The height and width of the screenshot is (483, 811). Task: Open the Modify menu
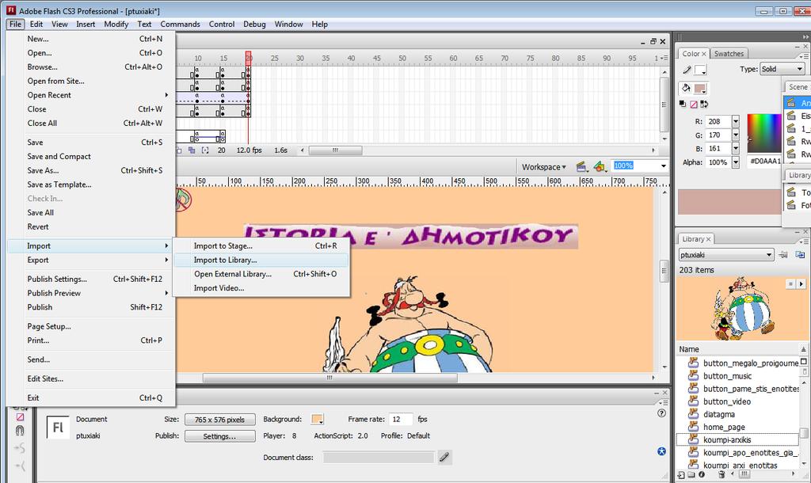point(116,25)
